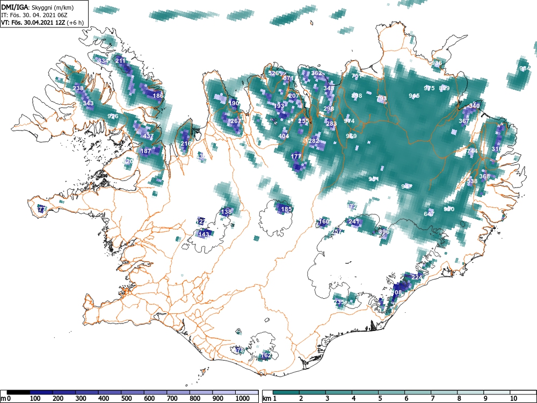This screenshot has width=537, height=403.
Task: Click the visibility value 974 on the map
Action: click(349, 120)
